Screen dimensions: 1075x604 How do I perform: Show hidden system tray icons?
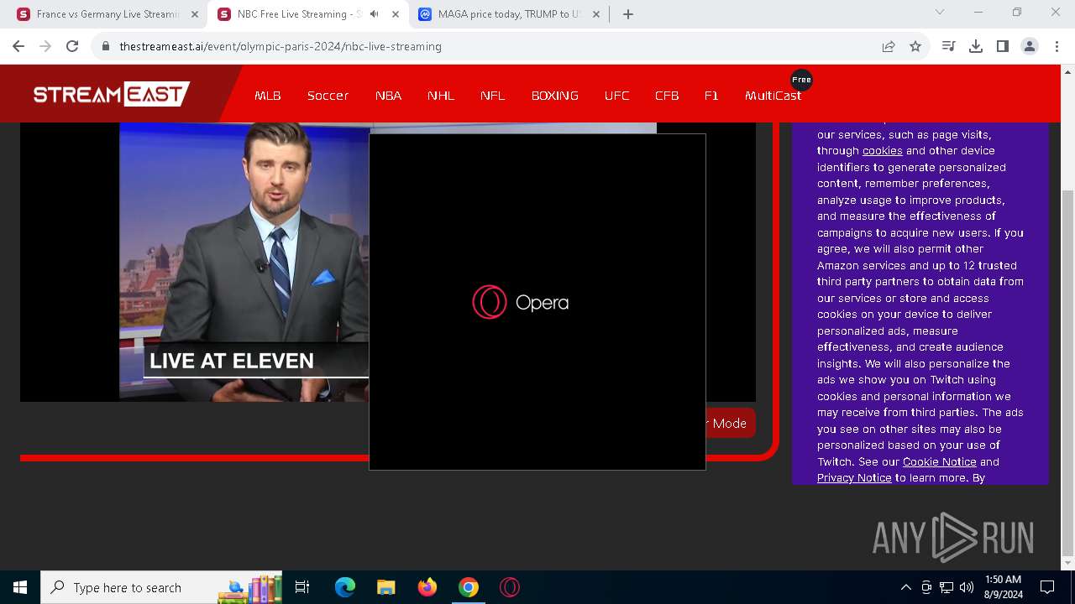click(905, 587)
